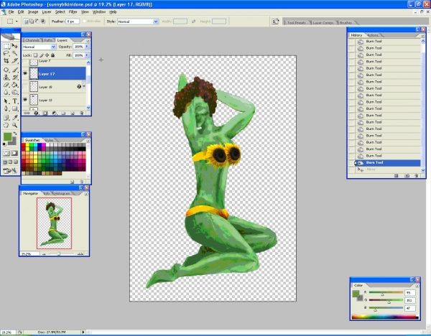This screenshot has width=431, height=336.
Task: Switch to Quick Mask mode
Action: pyautogui.click(x=14, y=153)
